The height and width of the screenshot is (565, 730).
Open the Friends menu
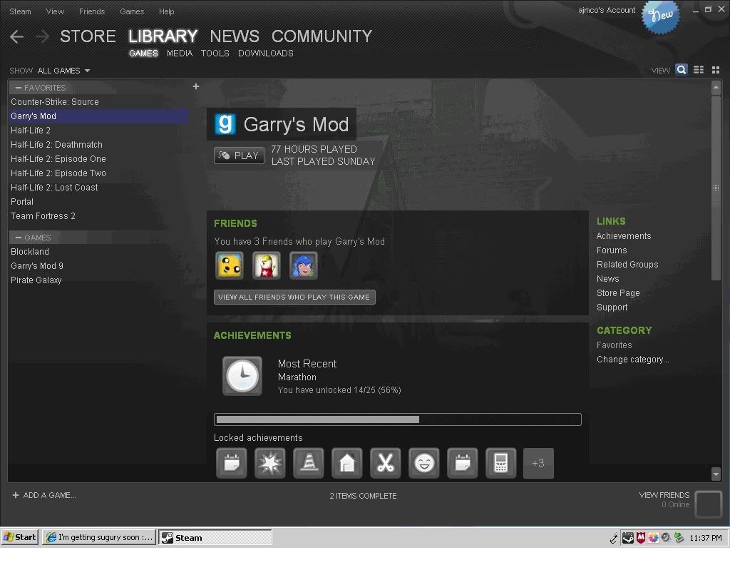click(91, 11)
